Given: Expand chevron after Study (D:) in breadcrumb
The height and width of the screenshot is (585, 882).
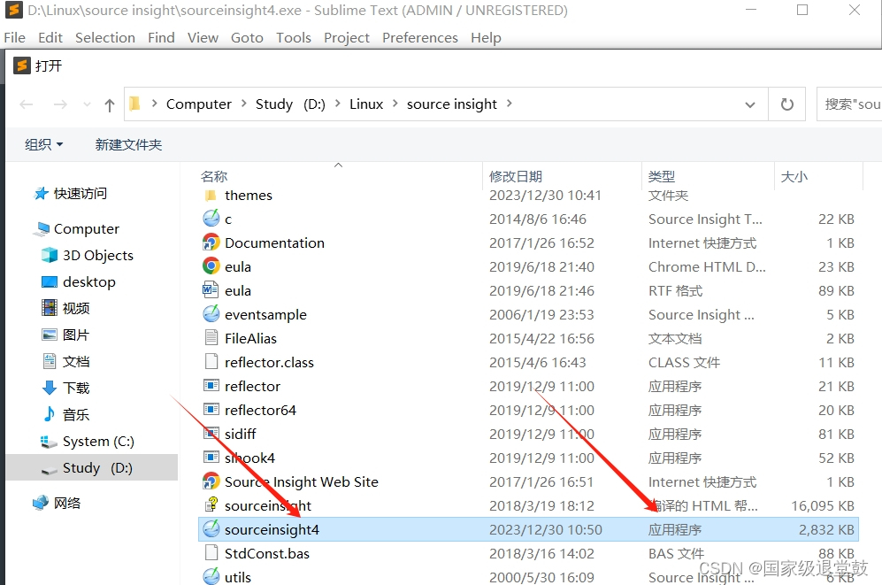Looking at the screenshot, I should pyautogui.click(x=338, y=104).
